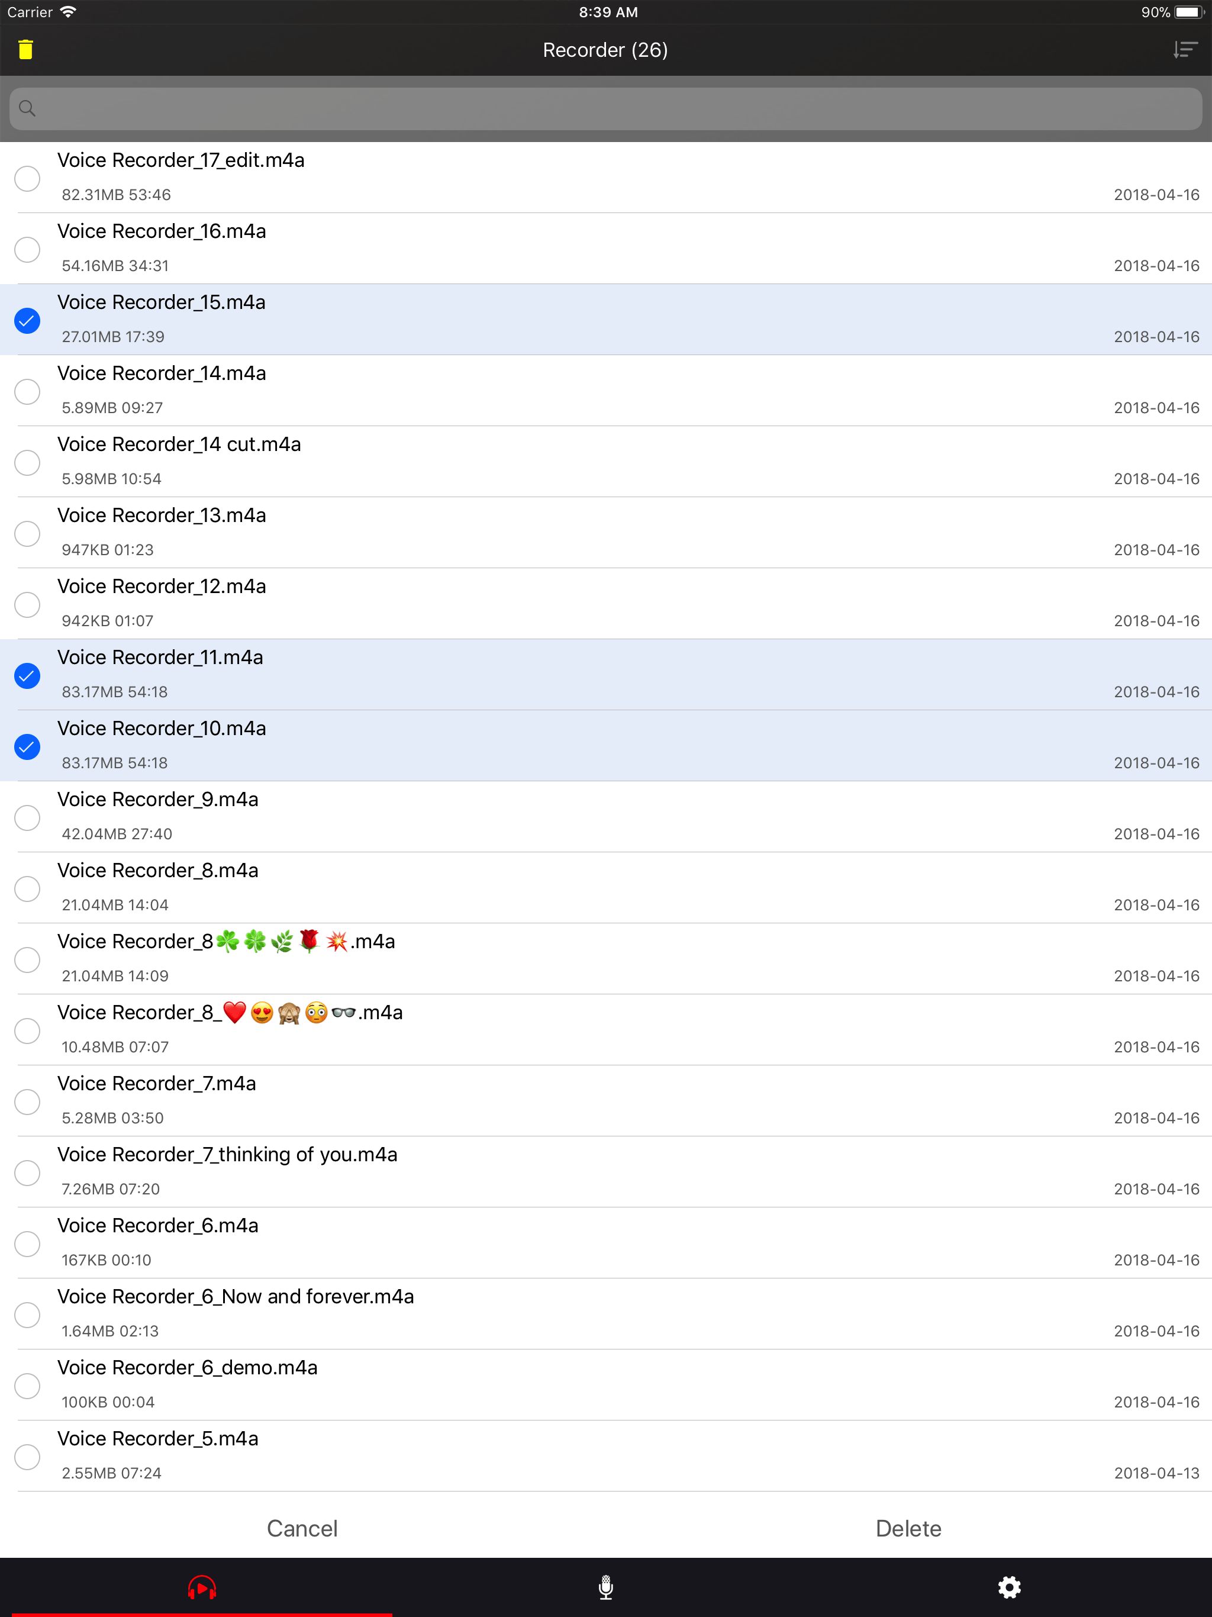
Task: Uncheck Voice Recorder_11.m4a
Action: [x=27, y=675]
